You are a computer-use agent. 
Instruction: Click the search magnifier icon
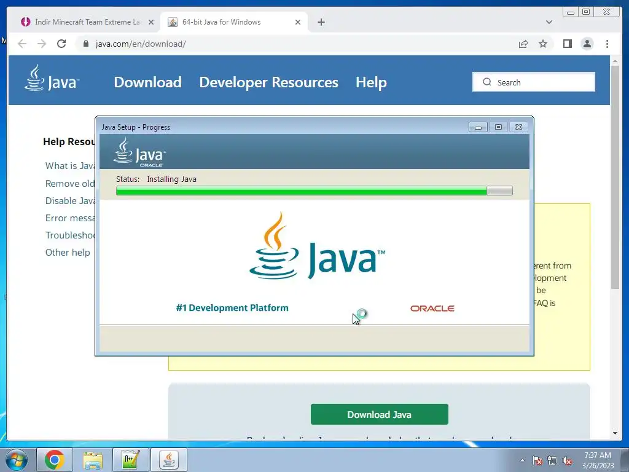coord(486,82)
